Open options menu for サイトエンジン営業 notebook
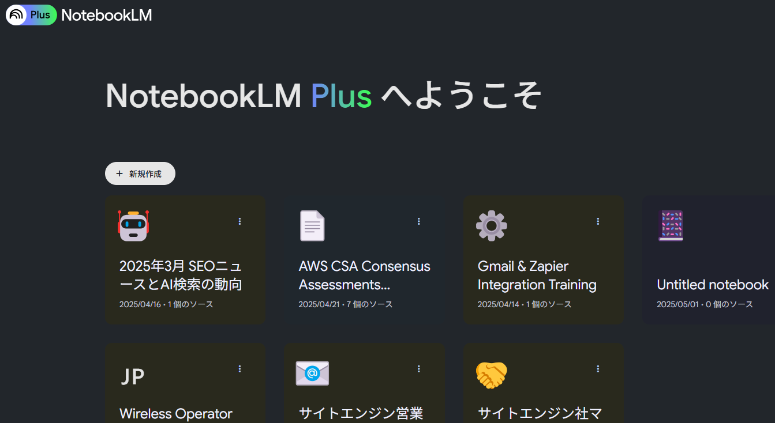Screen dimensions: 775x423 [419, 369]
